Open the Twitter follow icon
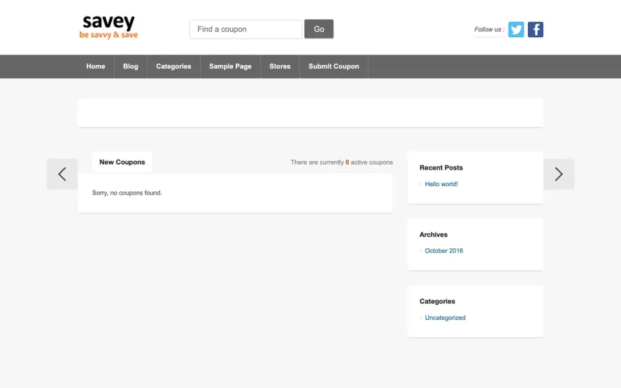This screenshot has height=388, width=621. [516, 29]
